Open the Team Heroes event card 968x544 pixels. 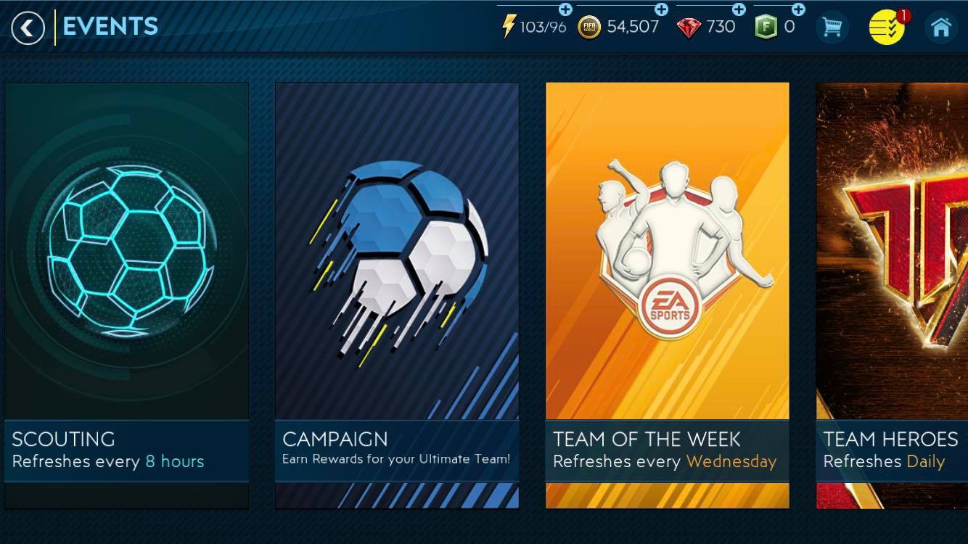point(892,295)
